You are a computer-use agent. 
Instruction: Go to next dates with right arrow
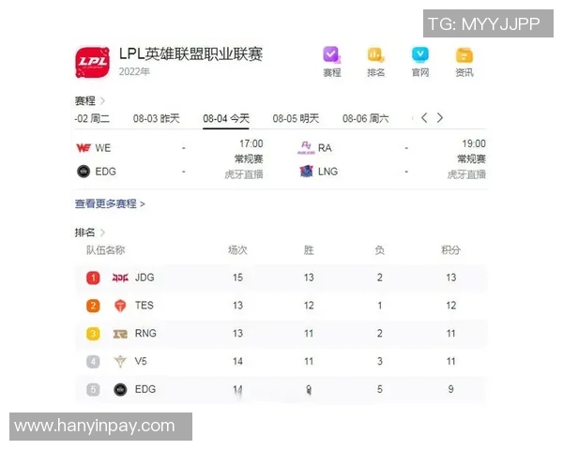tap(440, 118)
